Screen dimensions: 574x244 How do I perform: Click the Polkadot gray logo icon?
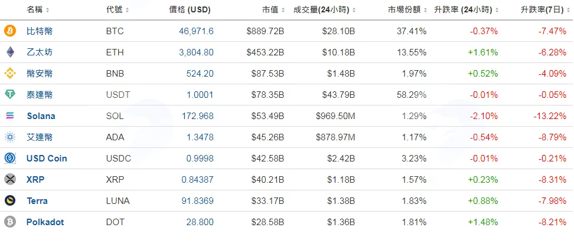[10, 222]
